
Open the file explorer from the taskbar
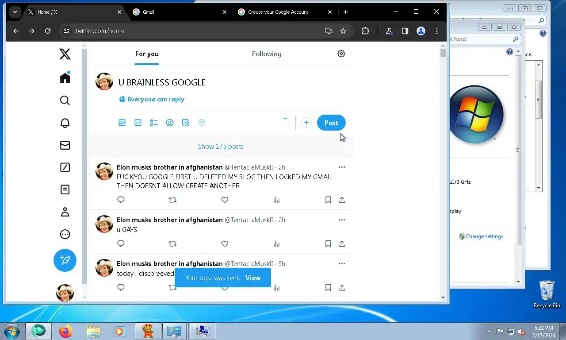click(93, 331)
